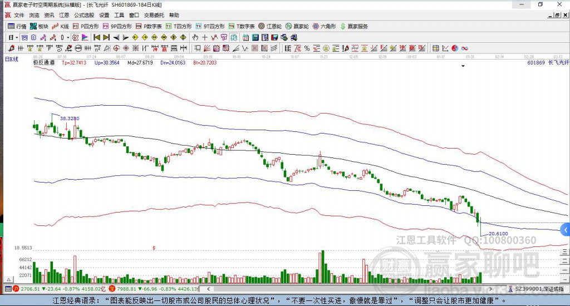
Task: Open the 板块 sector view
Action: (39, 26)
